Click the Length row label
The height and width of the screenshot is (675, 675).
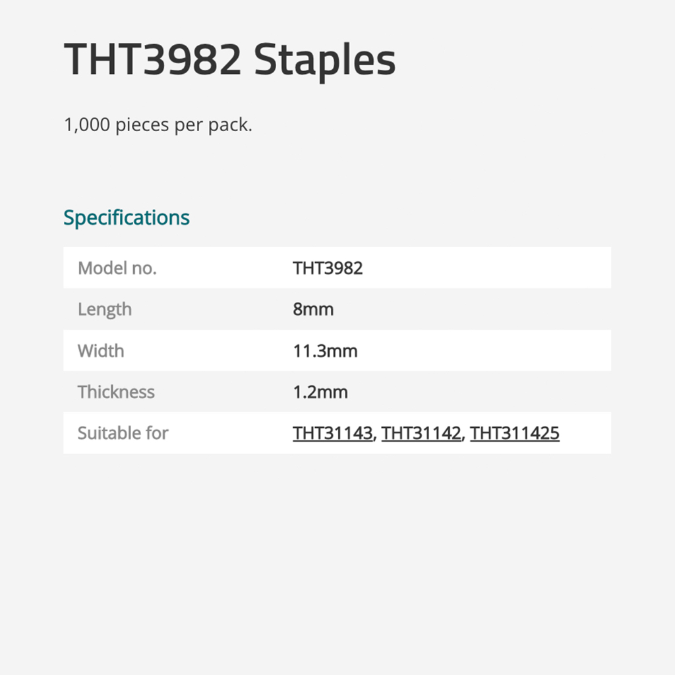[x=105, y=310]
